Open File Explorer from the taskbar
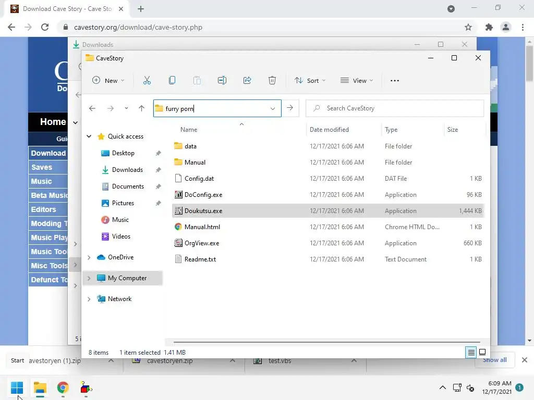This screenshot has width=534, height=400. [40, 387]
